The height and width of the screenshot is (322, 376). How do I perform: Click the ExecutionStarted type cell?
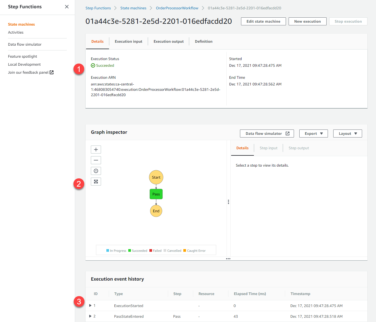click(129, 306)
